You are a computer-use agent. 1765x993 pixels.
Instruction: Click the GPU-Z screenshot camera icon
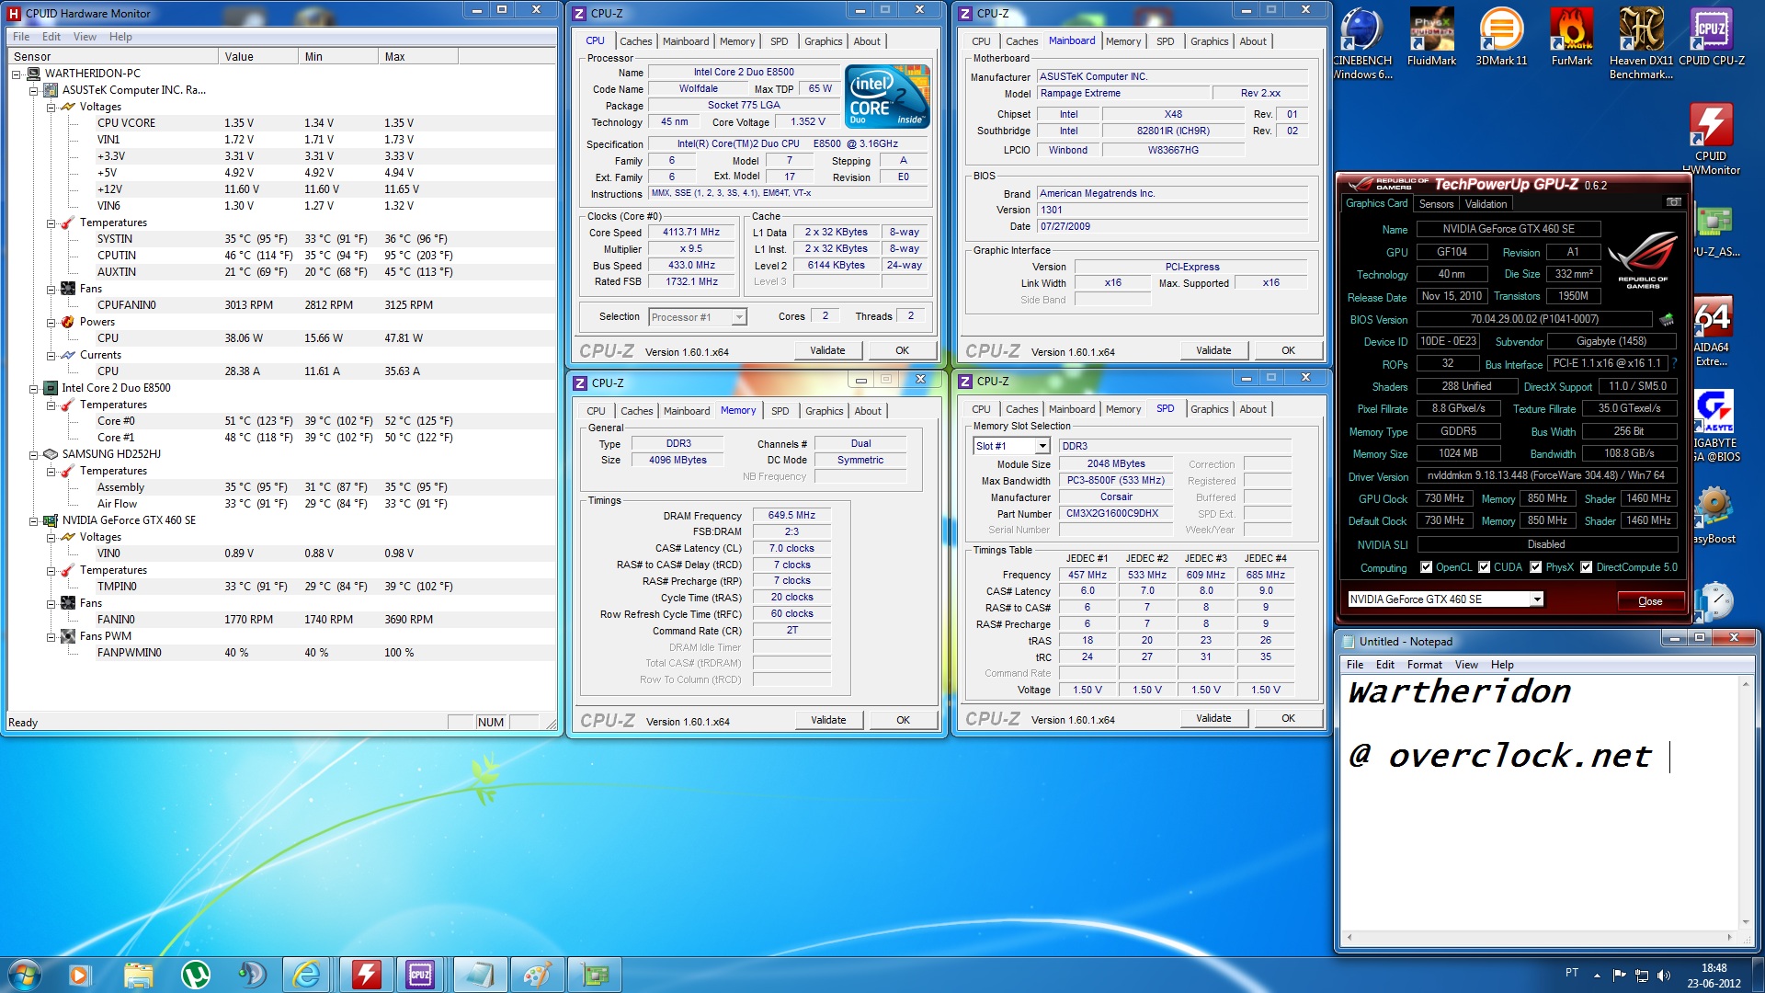tap(1673, 202)
